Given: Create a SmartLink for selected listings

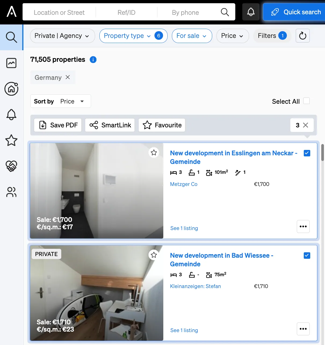Looking at the screenshot, I should coord(110,125).
